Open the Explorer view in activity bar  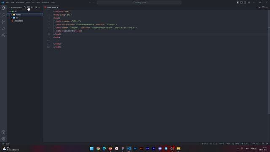(x=3, y=8)
